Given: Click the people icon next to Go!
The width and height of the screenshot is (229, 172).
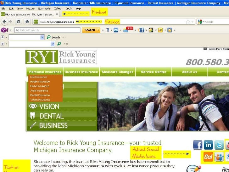Looking at the screenshot, I should click(219, 157).
